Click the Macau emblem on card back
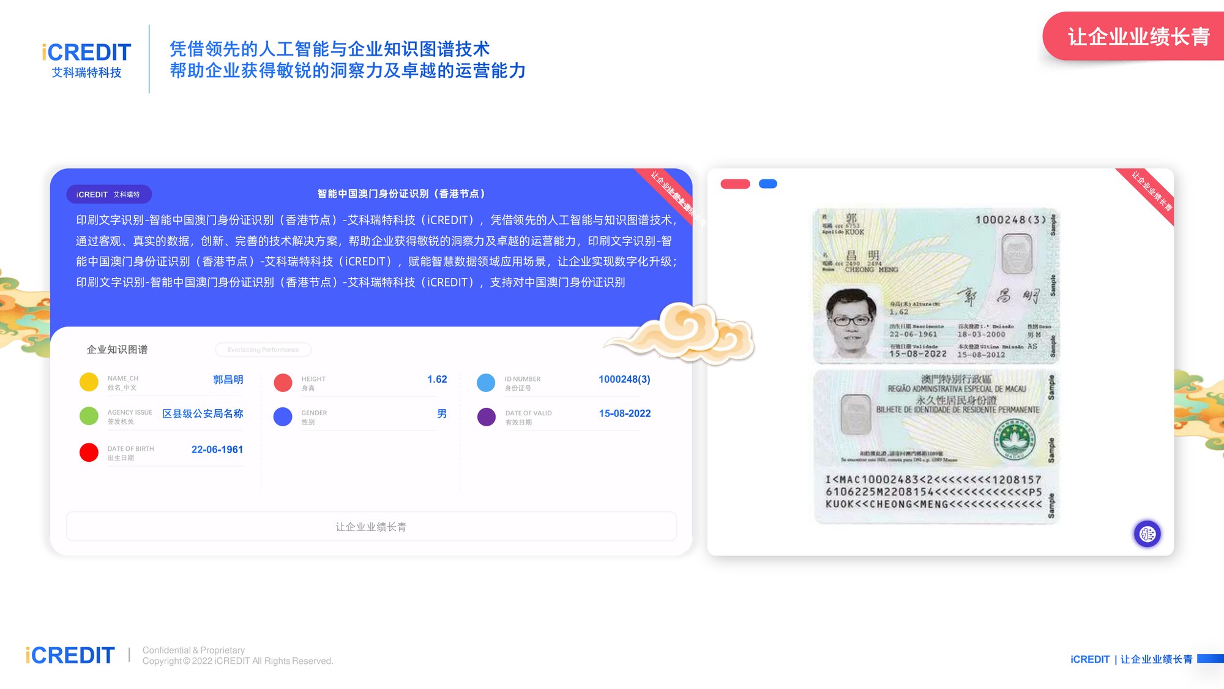The height and width of the screenshot is (689, 1224). 1014,440
